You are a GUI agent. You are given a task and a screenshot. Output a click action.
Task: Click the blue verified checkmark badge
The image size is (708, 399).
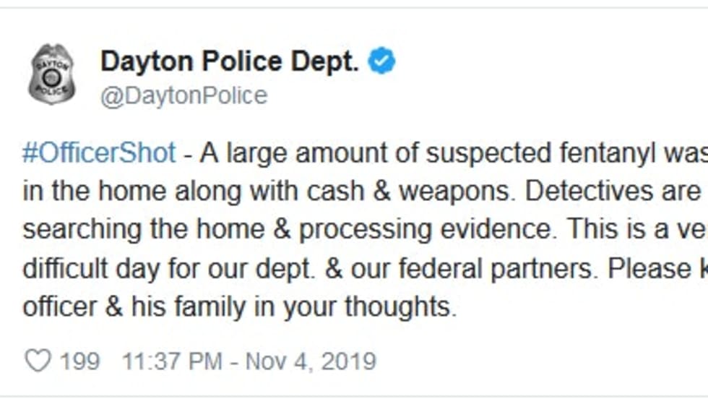(x=382, y=62)
